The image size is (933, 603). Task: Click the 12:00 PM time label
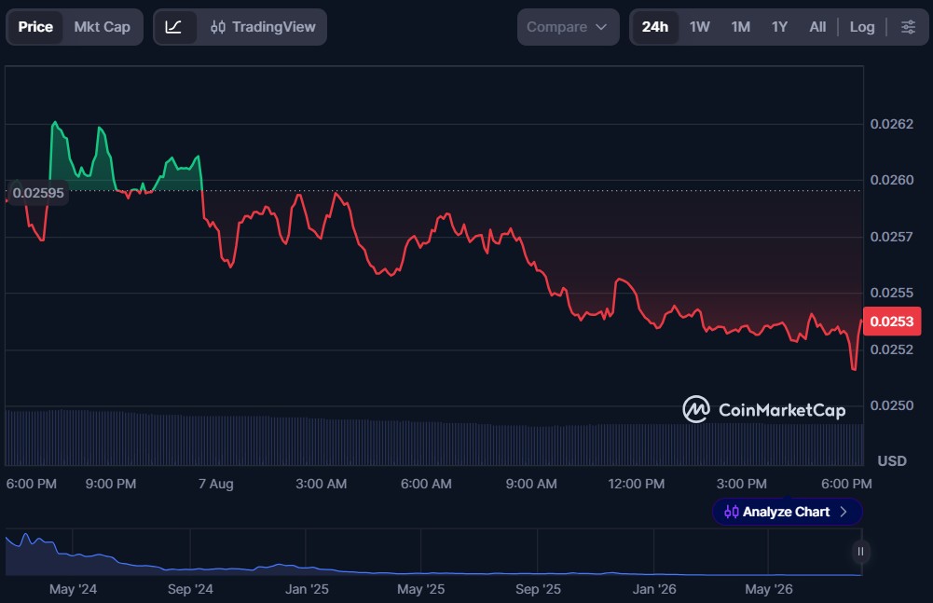coord(636,484)
